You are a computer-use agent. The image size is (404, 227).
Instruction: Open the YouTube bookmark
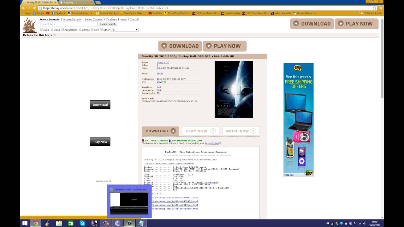pos(155,13)
